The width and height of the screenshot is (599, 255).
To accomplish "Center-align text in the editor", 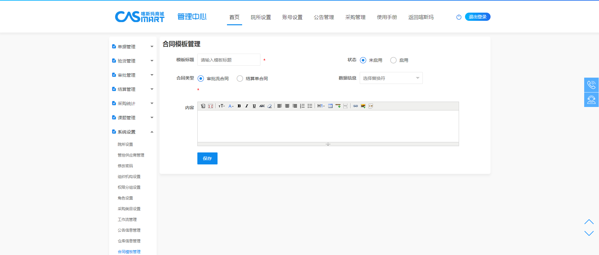I will click(x=287, y=106).
